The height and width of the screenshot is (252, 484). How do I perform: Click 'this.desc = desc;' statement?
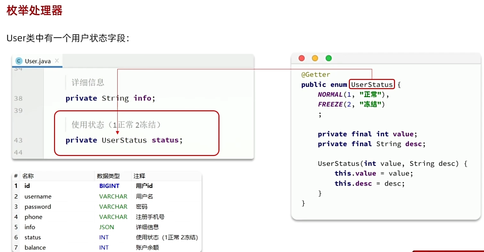point(370,184)
